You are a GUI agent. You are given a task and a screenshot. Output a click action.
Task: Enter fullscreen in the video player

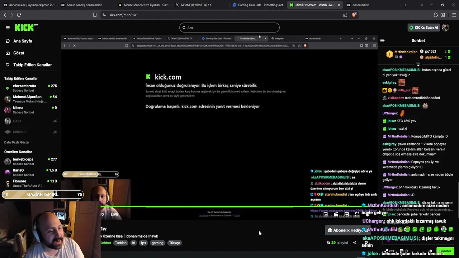click(x=357, y=214)
